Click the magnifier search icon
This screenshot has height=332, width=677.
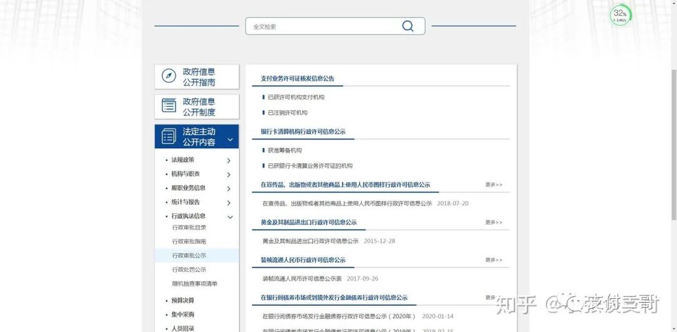(x=407, y=26)
